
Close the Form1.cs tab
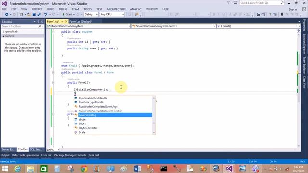[66, 21]
